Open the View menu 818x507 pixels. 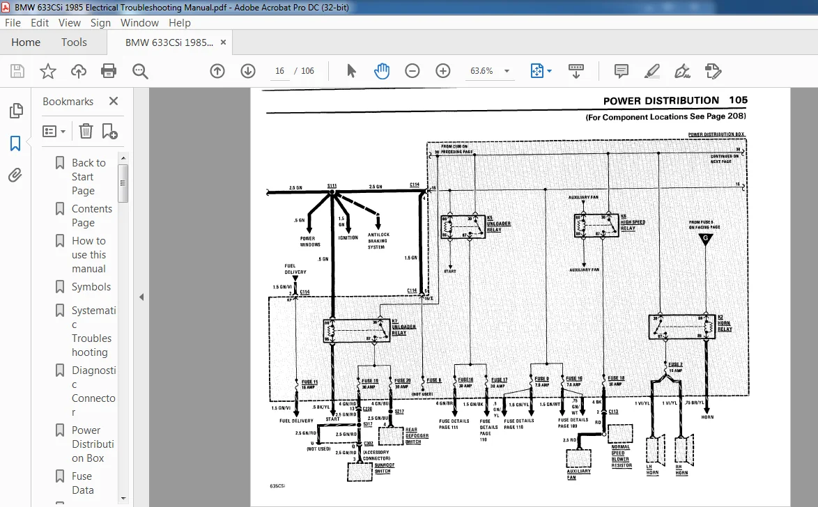click(70, 23)
